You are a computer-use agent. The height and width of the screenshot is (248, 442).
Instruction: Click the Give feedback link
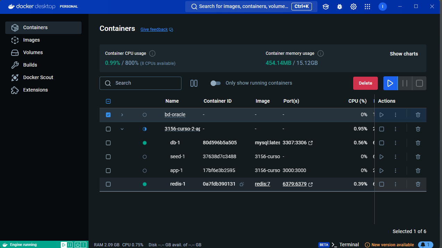pyautogui.click(x=154, y=29)
